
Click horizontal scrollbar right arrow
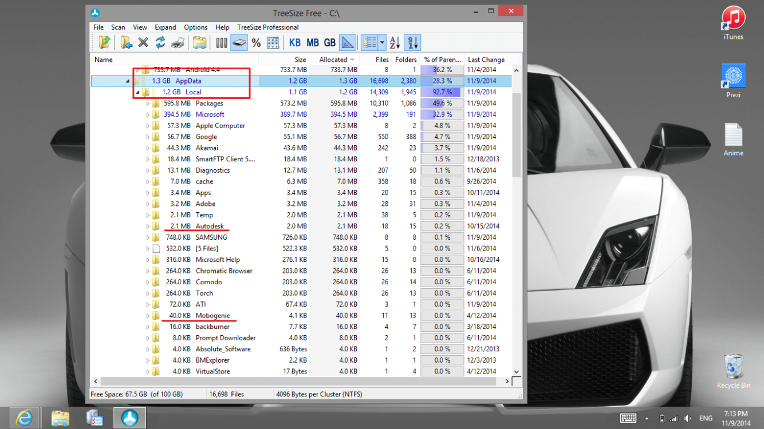click(x=507, y=382)
